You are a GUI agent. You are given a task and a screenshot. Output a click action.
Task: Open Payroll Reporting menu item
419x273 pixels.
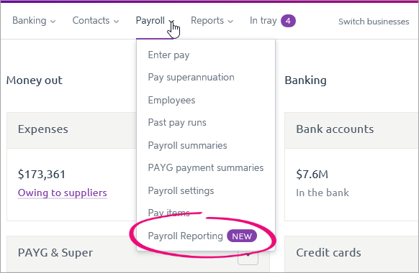186,236
